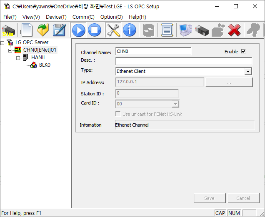Show info with the blue information icon
This screenshot has width=265, height=217.
point(130,30)
